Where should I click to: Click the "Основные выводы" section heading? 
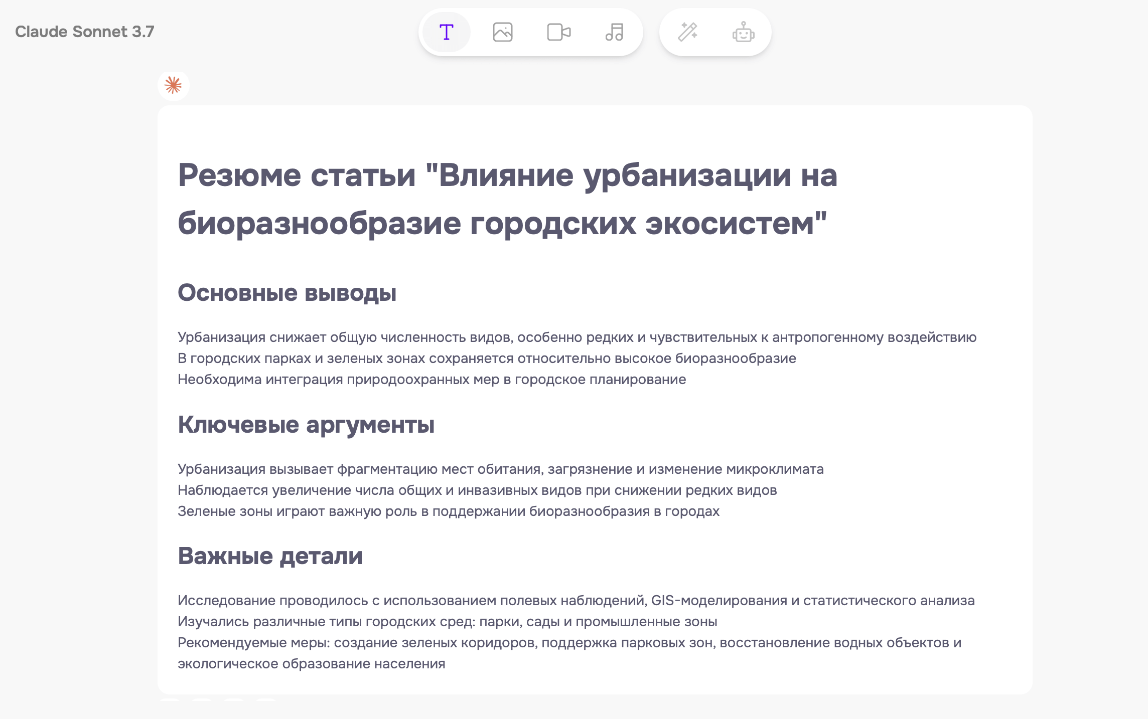tap(287, 293)
